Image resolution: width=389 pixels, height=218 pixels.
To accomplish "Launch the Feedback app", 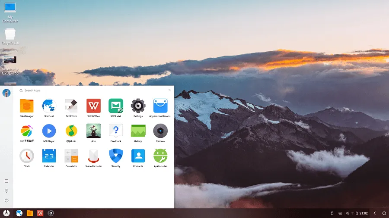I will pos(116,131).
